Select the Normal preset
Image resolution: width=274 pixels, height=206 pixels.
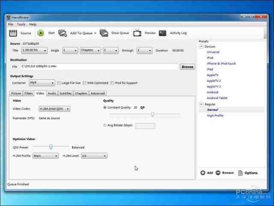212,110
